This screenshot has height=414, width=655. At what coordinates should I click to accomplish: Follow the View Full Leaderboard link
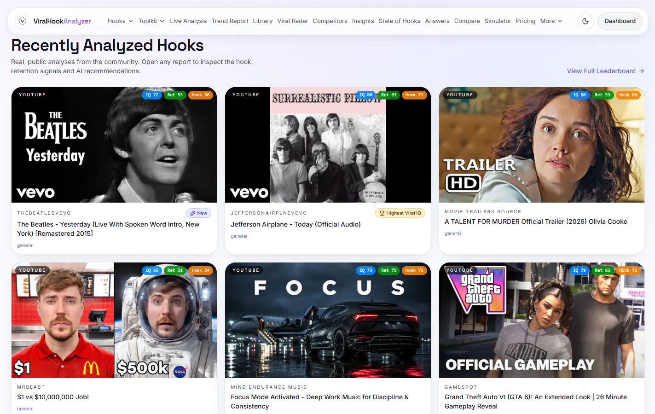pyautogui.click(x=606, y=71)
